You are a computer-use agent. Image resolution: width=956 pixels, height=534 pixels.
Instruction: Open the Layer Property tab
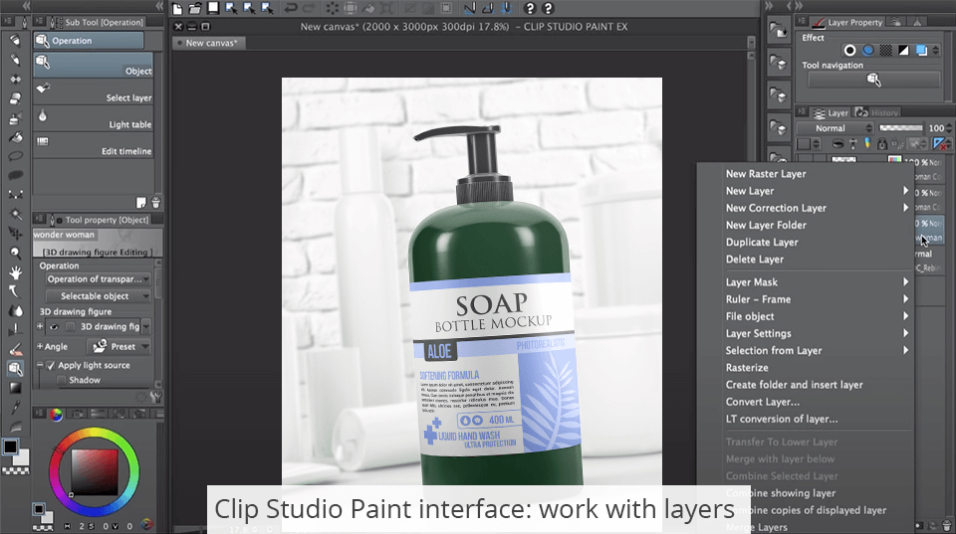848,22
